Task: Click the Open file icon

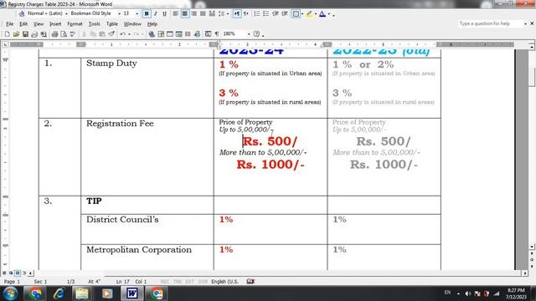Action: coord(16,33)
